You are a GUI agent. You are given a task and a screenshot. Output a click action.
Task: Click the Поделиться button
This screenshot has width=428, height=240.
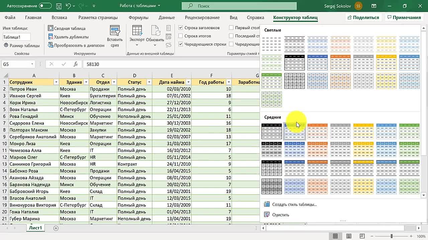point(363,17)
